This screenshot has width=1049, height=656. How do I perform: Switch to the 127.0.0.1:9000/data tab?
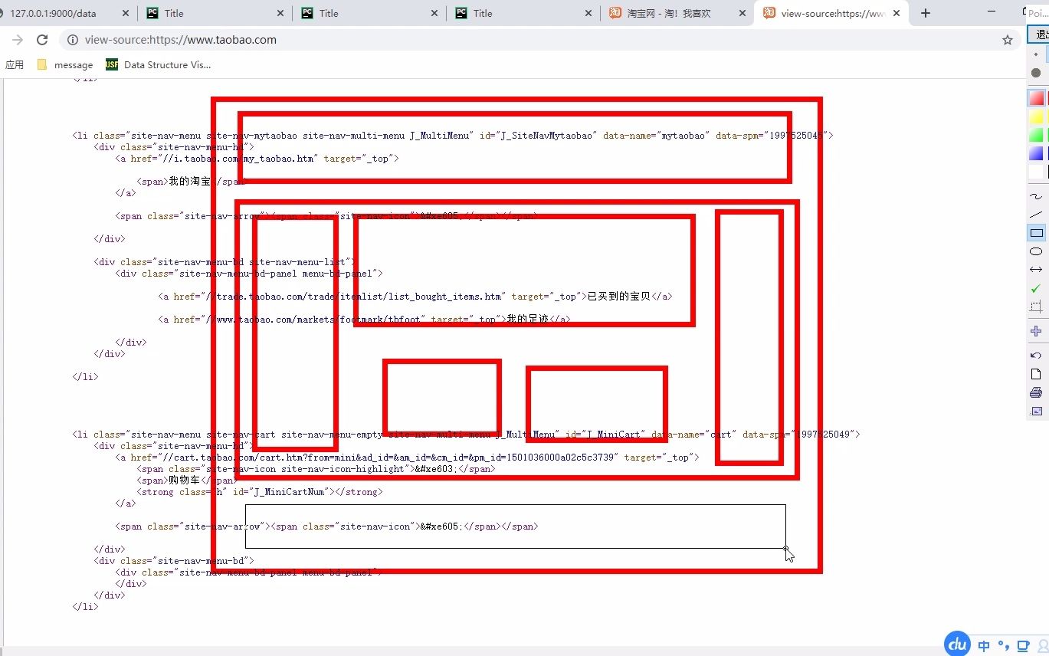pos(65,13)
